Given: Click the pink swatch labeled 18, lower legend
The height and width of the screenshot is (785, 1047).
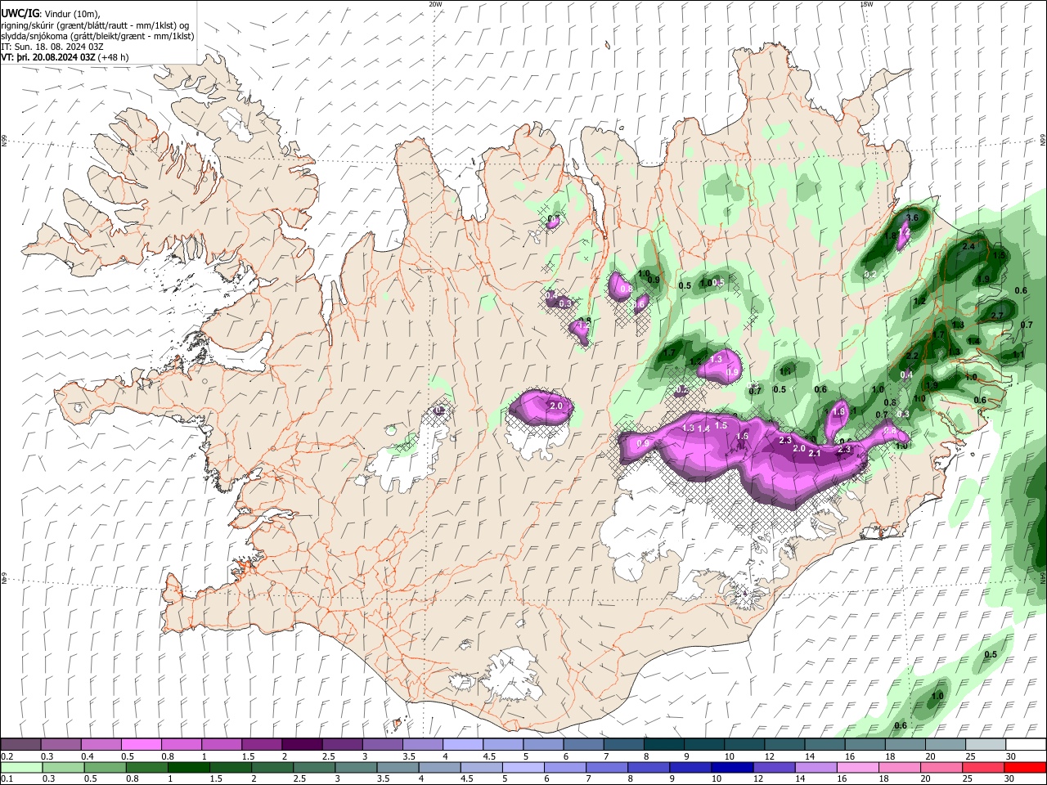Looking at the screenshot, I should pos(899,767).
